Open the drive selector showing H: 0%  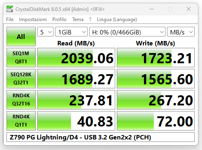point(127,32)
